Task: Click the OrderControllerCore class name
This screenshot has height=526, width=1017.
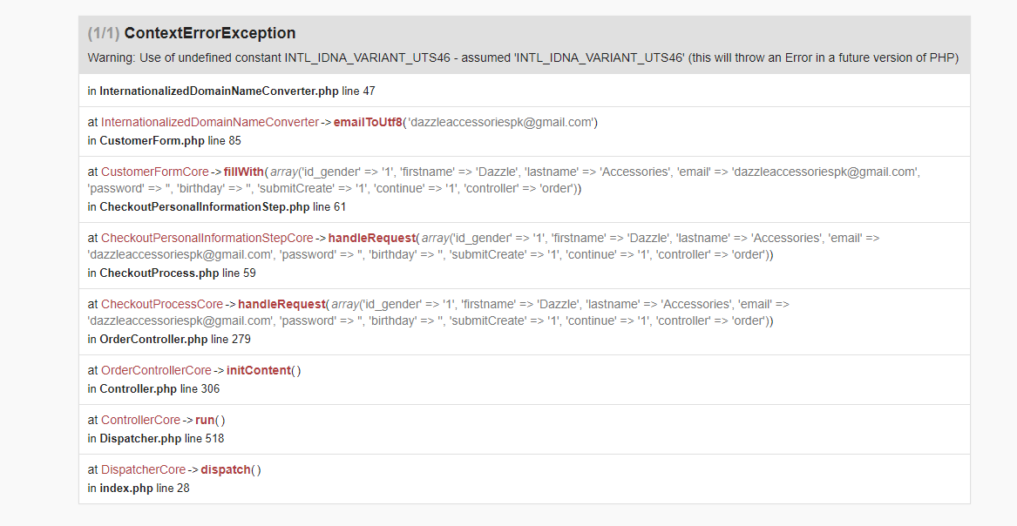Action: tap(156, 370)
